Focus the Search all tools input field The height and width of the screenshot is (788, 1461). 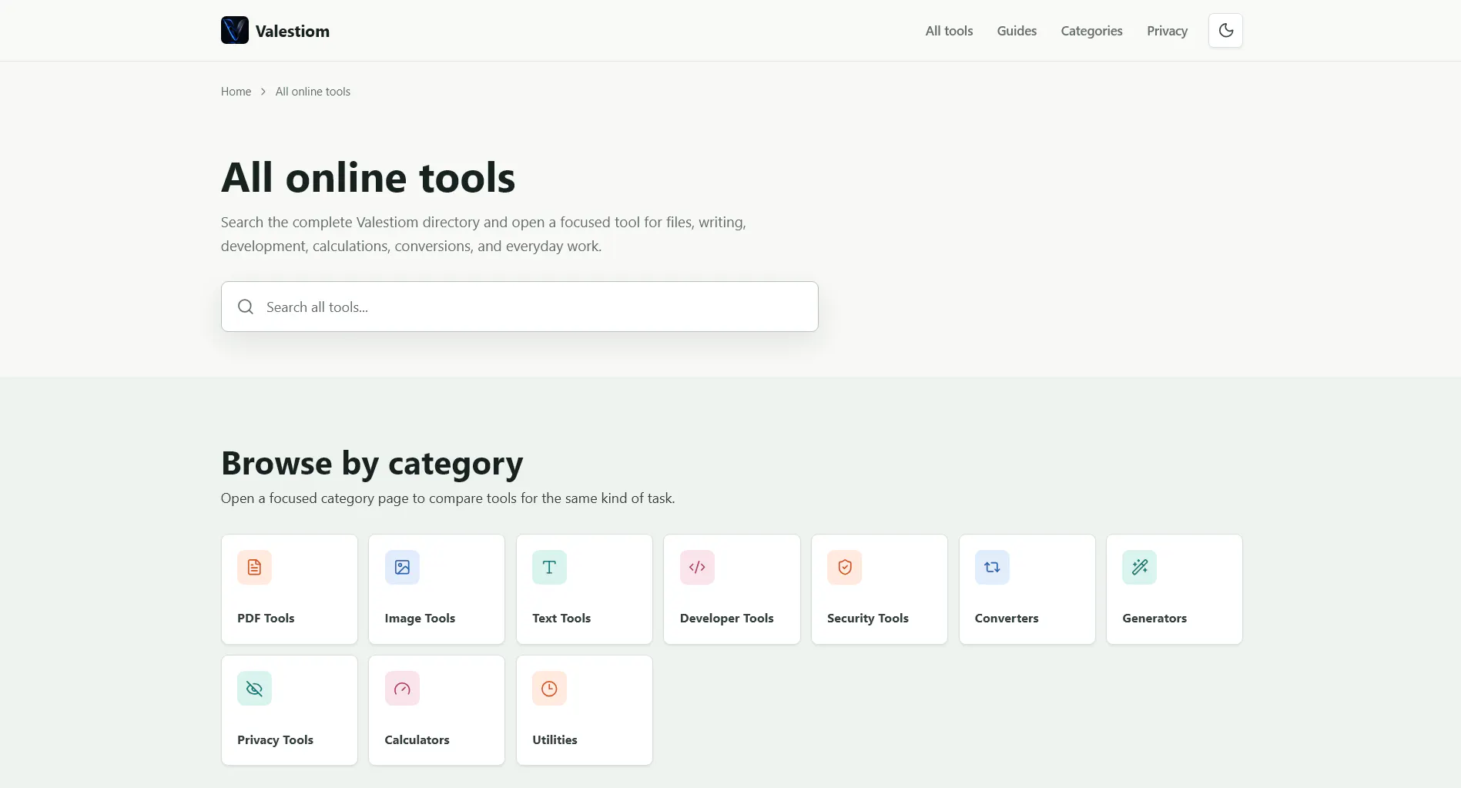tap(519, 307)
